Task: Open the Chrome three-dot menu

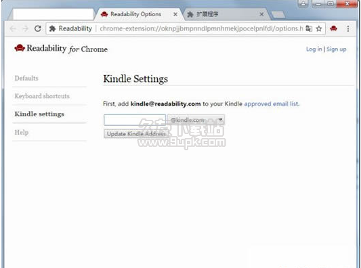Action: pyautogui.click(x=348, y=28)
